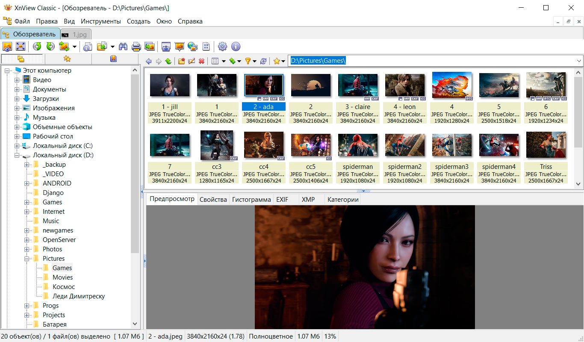Image resolution: width=584 pixels, height=342 pixels.
Task: Click the convert/transform image icon
Action: (x=64, y=47)
